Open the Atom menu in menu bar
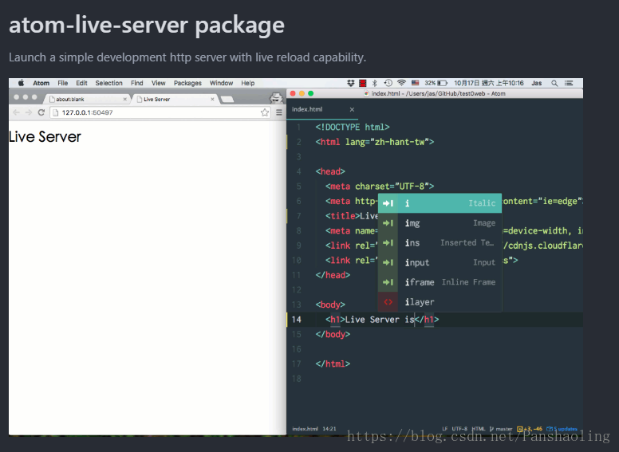The width and height of the screenshot is (619, 452). 41,83
